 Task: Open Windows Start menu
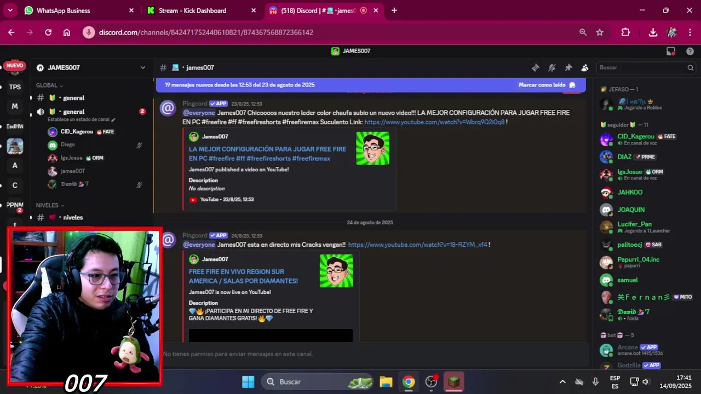click(x=248, y=381)
